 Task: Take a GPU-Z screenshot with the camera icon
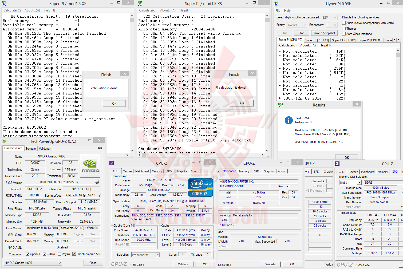100,148
